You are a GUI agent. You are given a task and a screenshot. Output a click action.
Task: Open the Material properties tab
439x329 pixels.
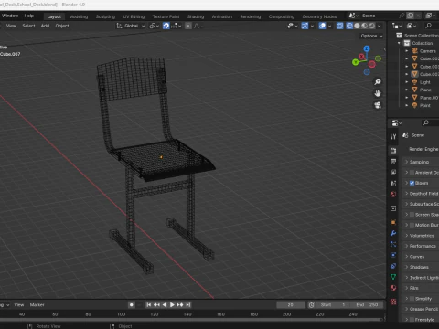[393, 288]
